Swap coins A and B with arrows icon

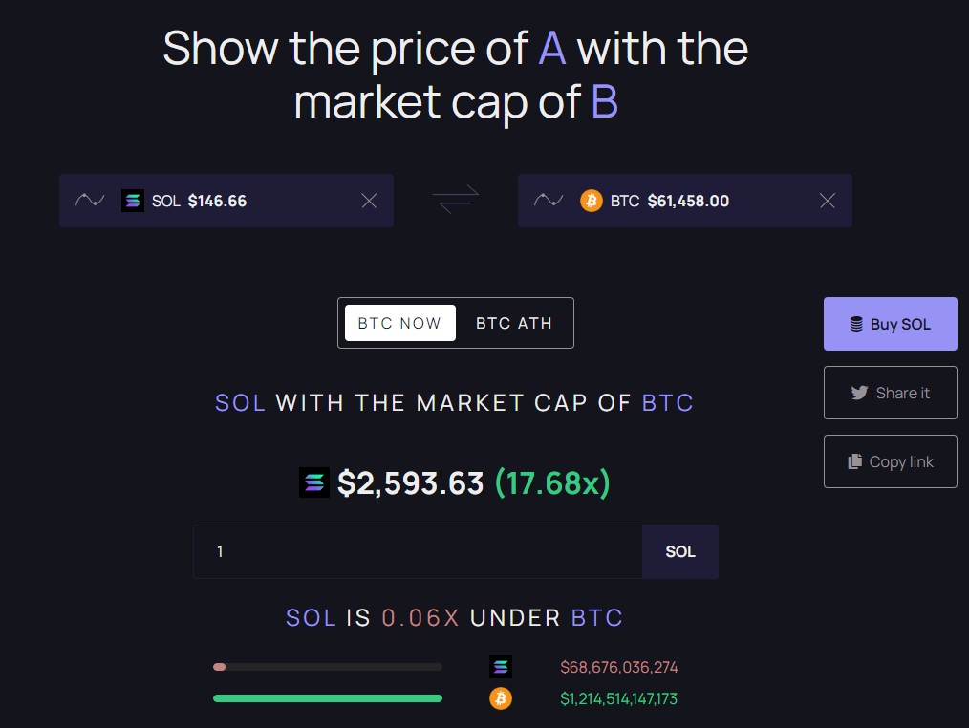455,200
